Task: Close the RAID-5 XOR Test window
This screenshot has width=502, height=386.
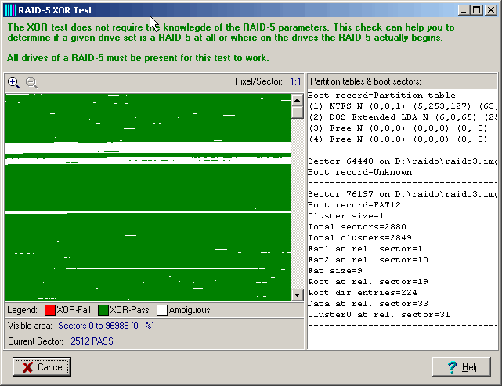Action: 489,10
